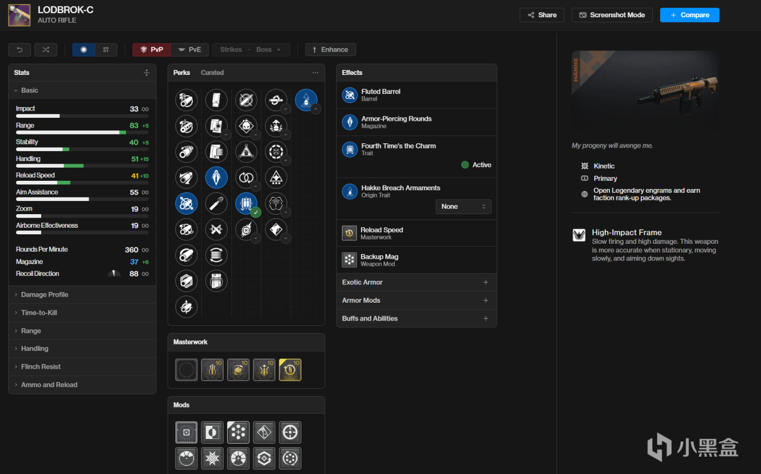The width and height of the screenshot is (761, 474).
Task: Click Fluted Barrel in the Perks grid
Action: (x=187, y=203)
